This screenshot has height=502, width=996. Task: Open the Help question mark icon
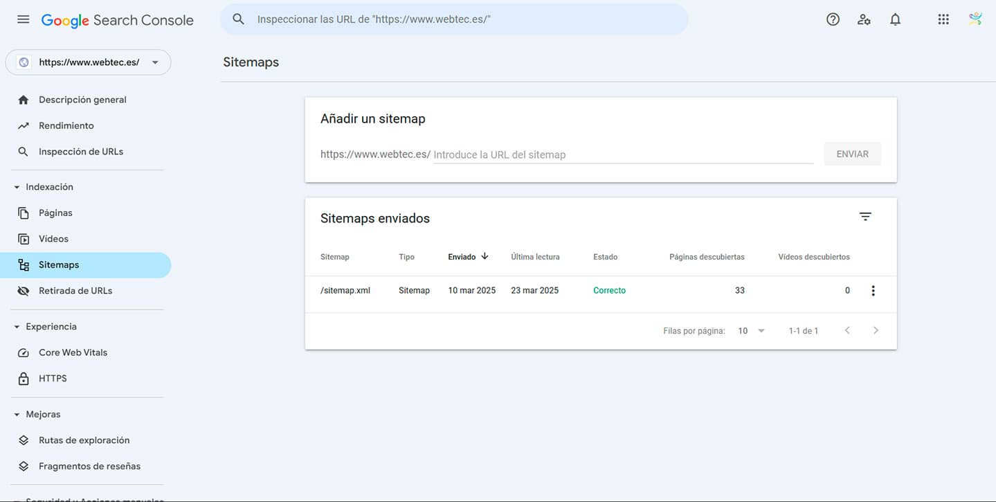tap(833, 19)
